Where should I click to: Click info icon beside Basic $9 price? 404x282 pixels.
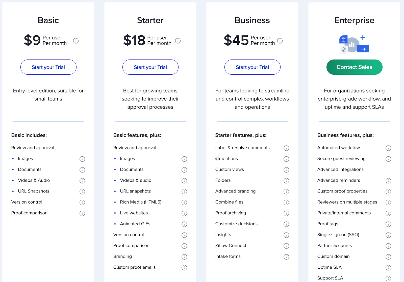click(x=76, y=41)
